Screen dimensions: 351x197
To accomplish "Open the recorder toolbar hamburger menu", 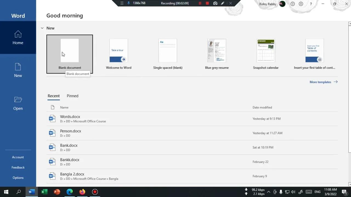I will (122, 3).
